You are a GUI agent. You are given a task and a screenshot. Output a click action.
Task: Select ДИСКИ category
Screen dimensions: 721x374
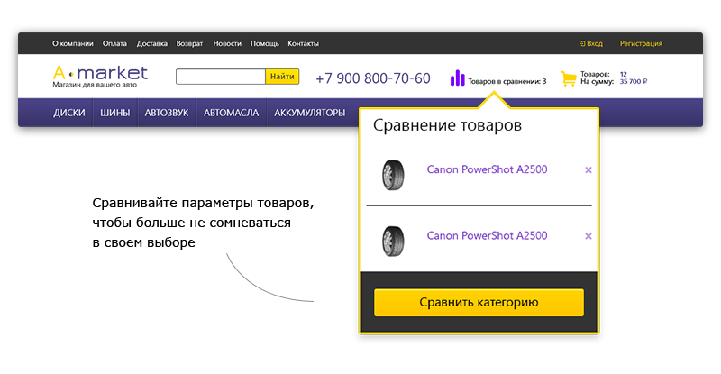click(x=69, y=113)
